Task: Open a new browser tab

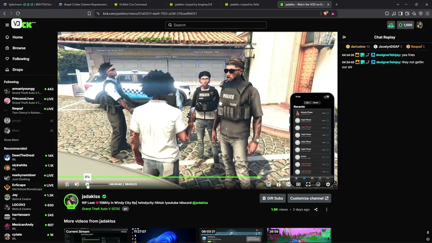Action: pos(336,4)
